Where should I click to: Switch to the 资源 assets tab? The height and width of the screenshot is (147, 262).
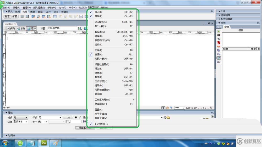click(227, 27)
